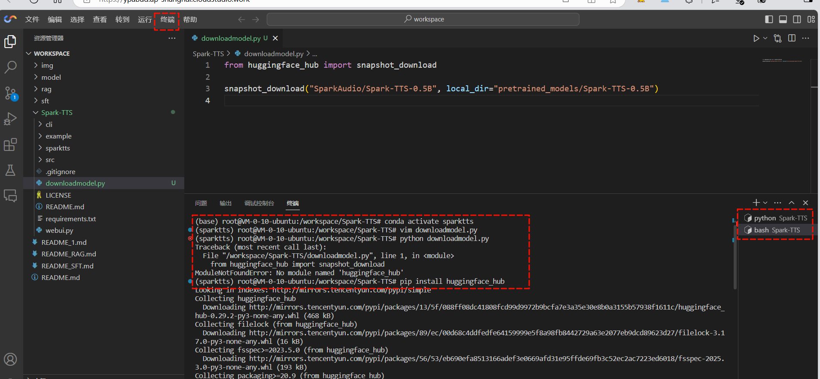Open the 编辑 menu

pyautogui.click(x=55, y=19)
